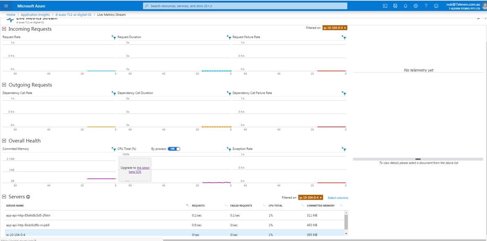The height and width of the screenshot is (241, 487).
Task: Disable the By process toggle
Action: [x=174, y=149]
